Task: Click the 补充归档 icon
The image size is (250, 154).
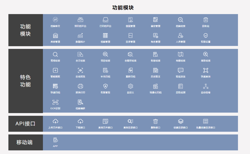Action: click(x=105, y=70)
